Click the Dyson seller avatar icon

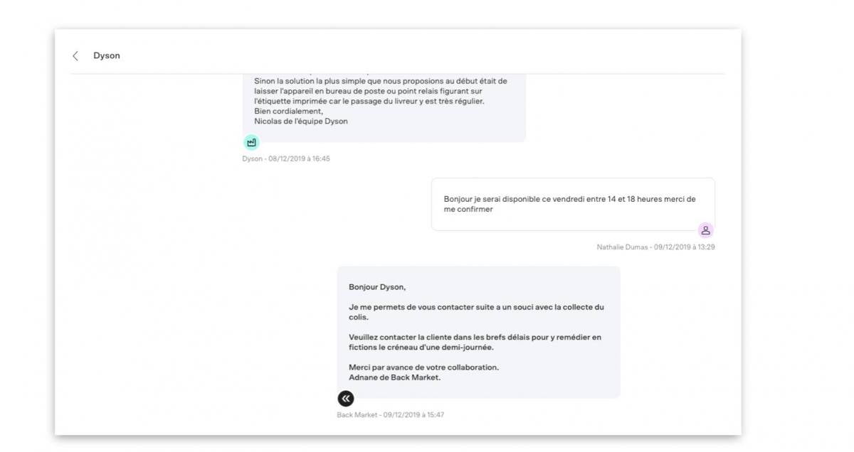coord(251,142)
